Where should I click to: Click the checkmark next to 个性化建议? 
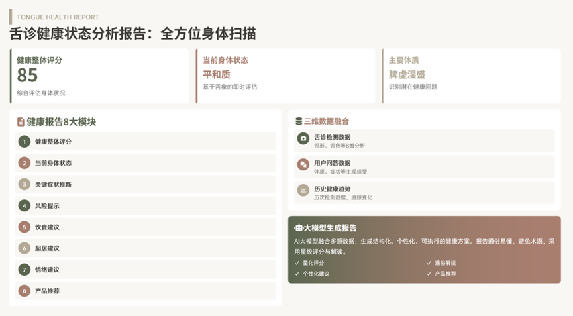297,274
